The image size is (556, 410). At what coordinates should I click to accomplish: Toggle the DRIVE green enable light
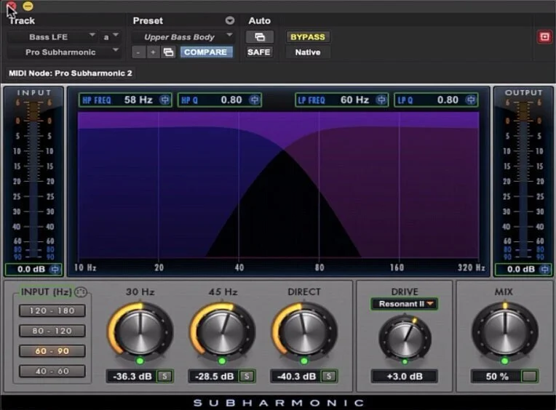pyautogui.click(x=405, y=361)
